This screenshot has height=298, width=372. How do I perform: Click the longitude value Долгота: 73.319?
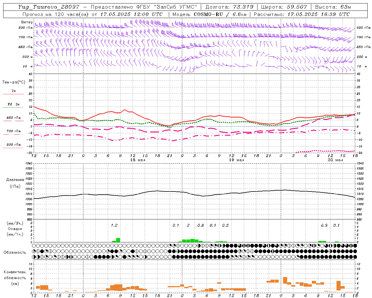[x=229, y=7]
